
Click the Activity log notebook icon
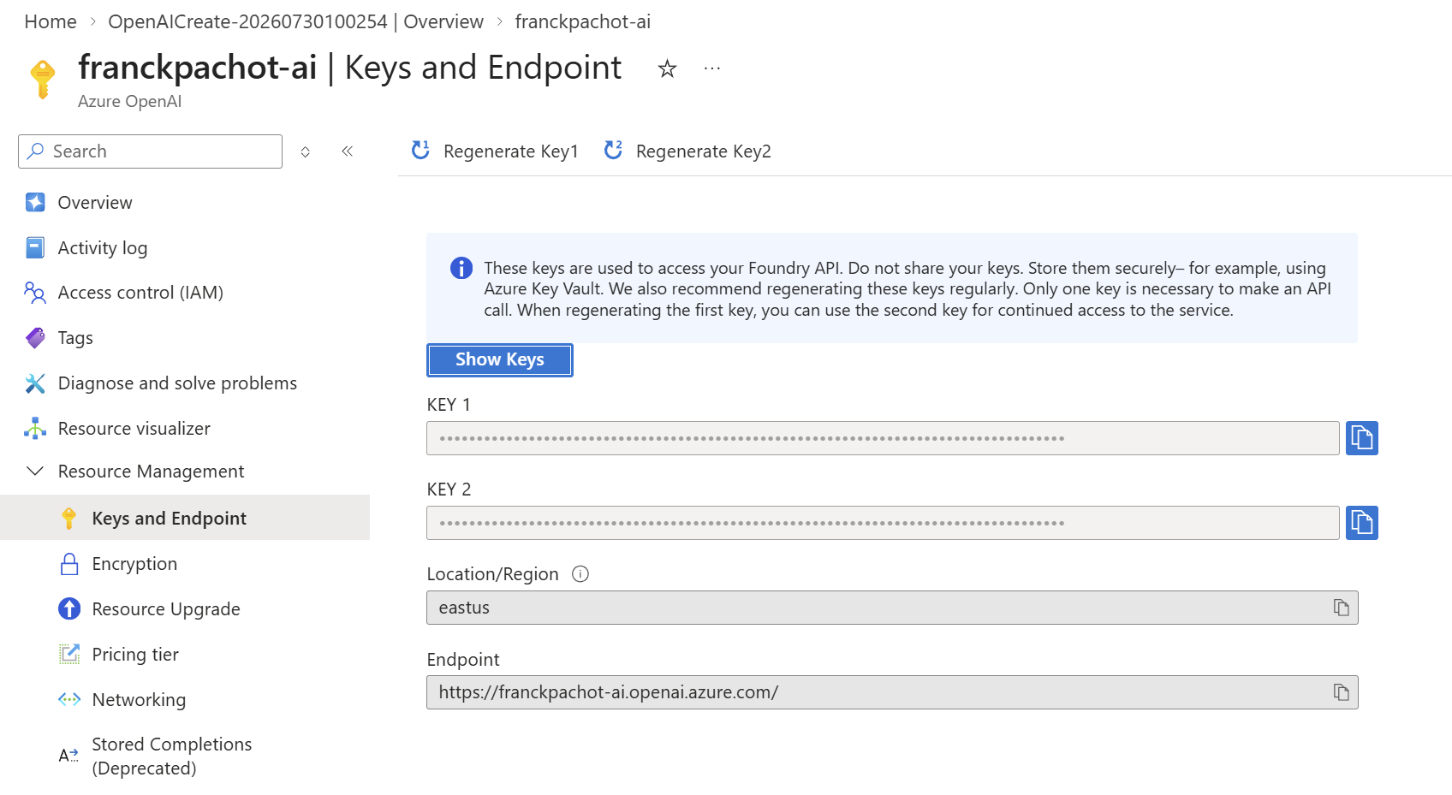(x=35, y=248)
